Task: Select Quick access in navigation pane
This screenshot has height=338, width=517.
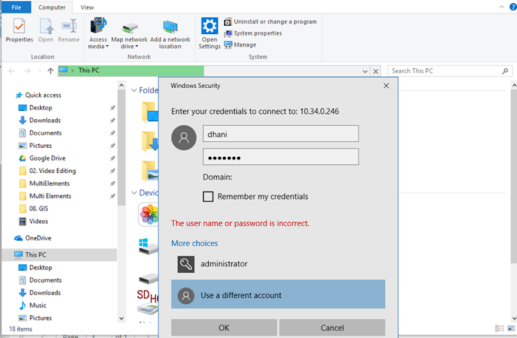Action: click(x=39, y=95)
